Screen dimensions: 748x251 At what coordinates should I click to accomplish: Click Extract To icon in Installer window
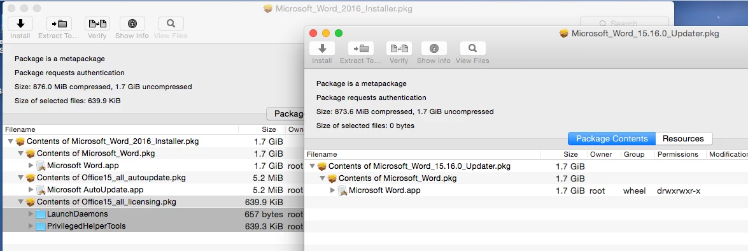click(59, 24)
